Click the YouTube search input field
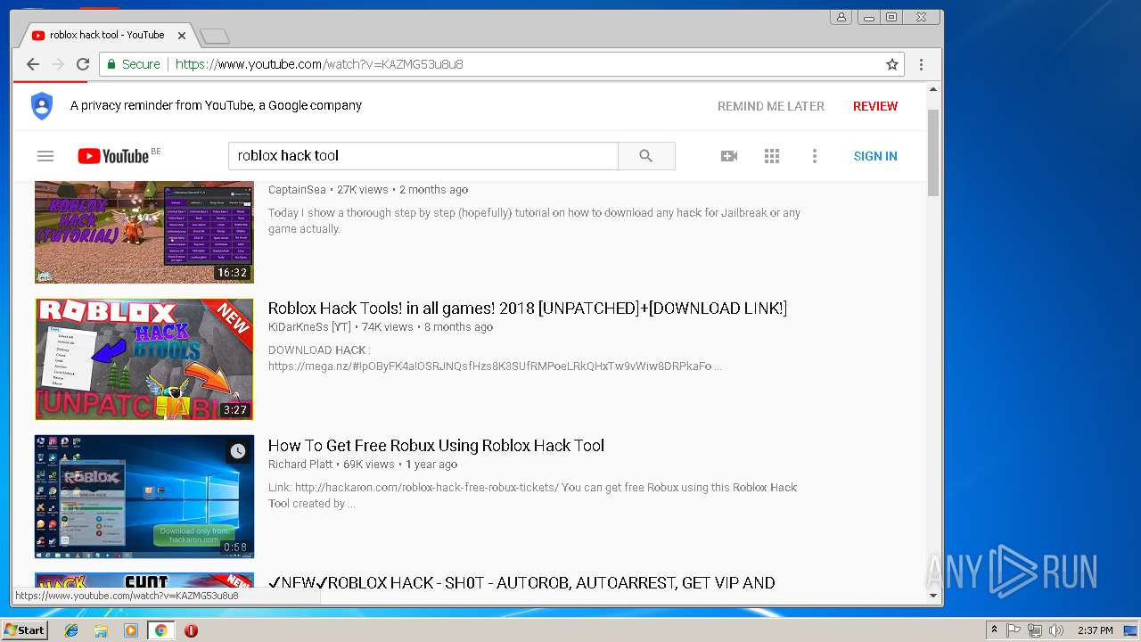 423,156
